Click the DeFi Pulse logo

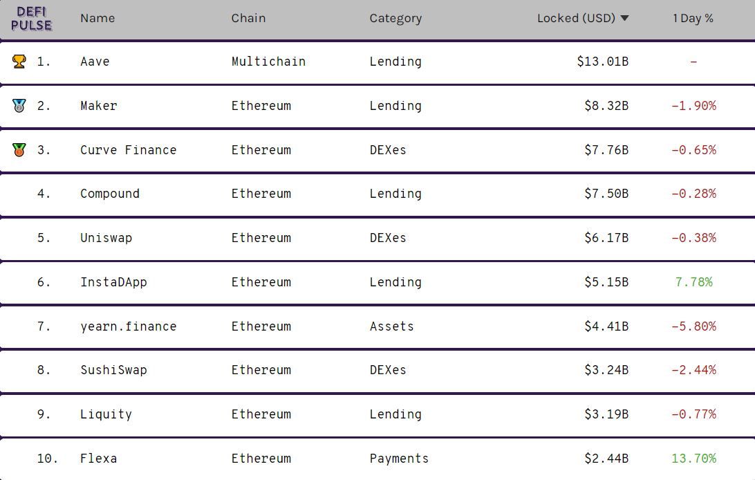(31, 19)
